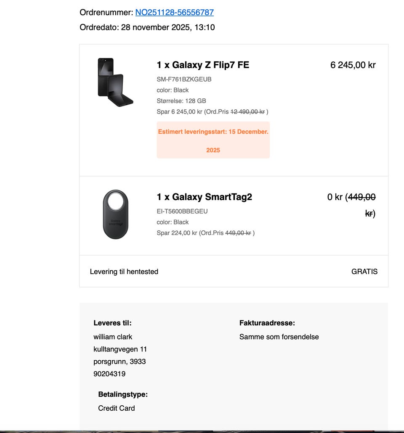Viewport: 404px width, 433px height.
Task: Click the GRATIS delivery cost label
Action: pos(364,272)
